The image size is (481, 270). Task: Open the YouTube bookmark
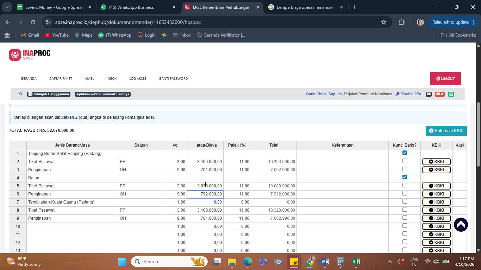57,35
